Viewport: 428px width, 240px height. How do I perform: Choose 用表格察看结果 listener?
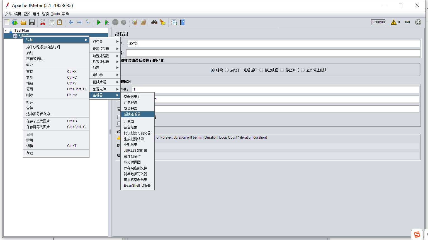coord(137,180)
